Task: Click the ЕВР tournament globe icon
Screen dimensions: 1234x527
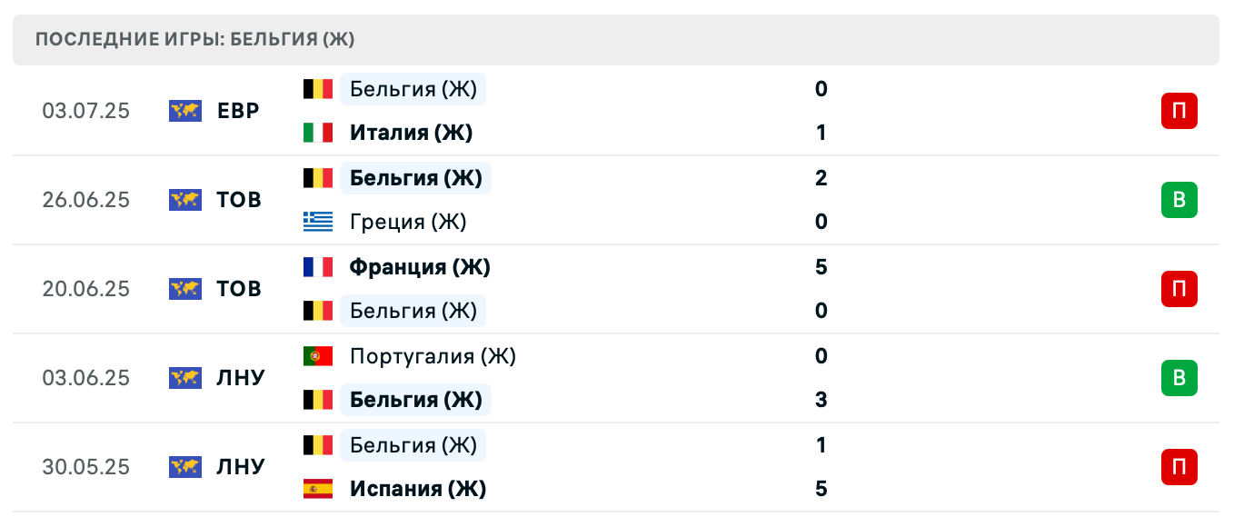Action: [x=185, y=111]
